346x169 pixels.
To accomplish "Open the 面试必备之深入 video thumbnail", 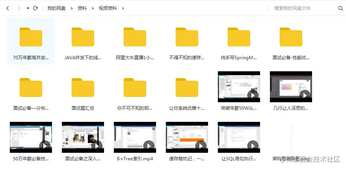I will [x=83, y=137].
